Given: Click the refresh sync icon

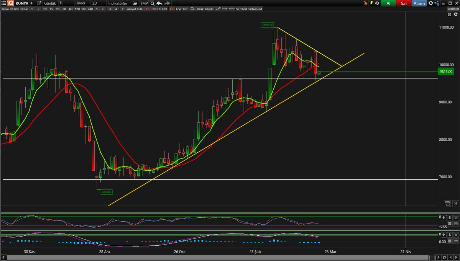Looking at the screenshot, I should (377, 3).
